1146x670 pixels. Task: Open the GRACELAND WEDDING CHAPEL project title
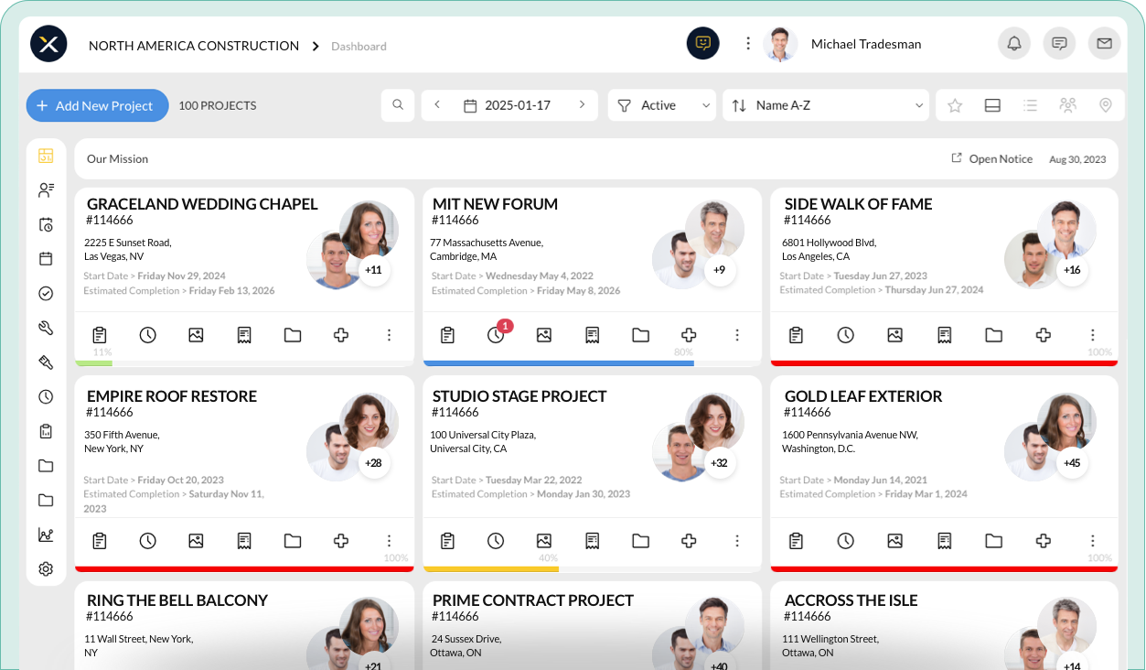click(202, 204)
